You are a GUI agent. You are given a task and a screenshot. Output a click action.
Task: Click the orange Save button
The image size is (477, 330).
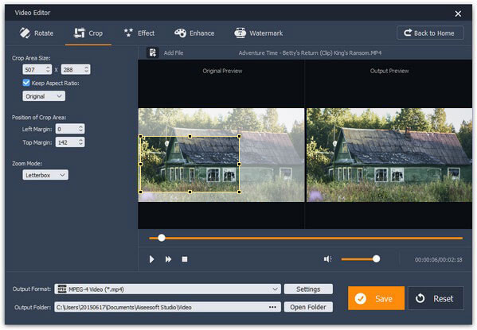click(x=376, y=298)
